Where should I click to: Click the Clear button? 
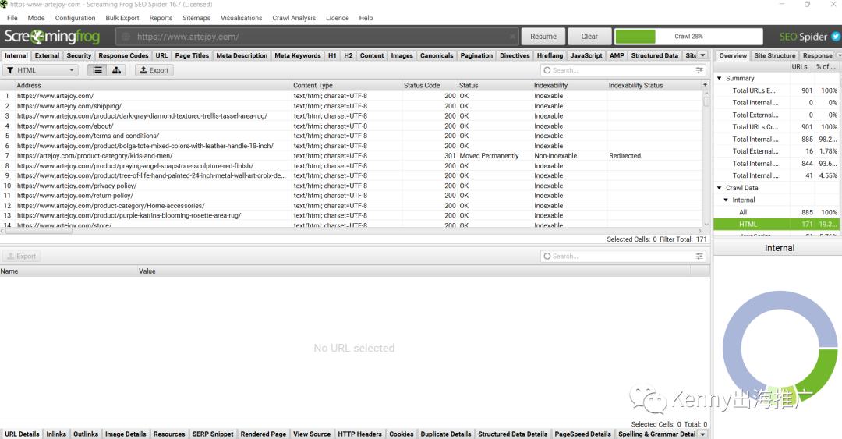click(589, 37)
